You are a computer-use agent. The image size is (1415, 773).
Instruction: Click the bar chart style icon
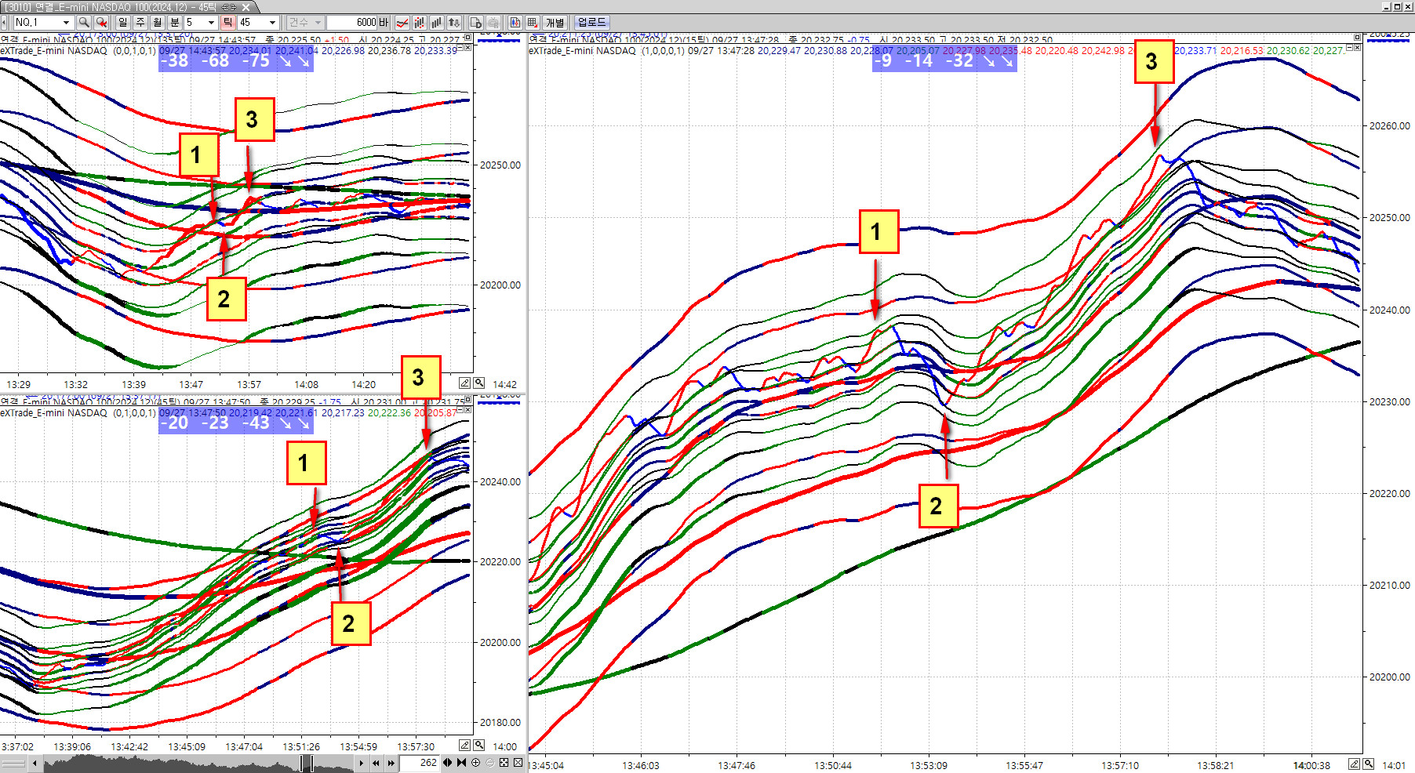pos(437,23)
